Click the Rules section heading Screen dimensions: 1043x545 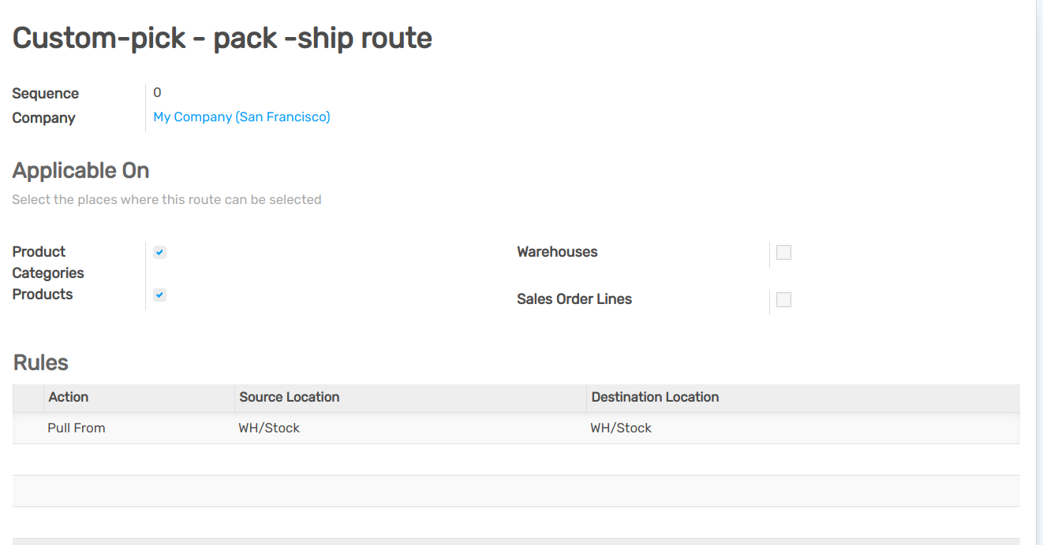[x=41, y=363]
